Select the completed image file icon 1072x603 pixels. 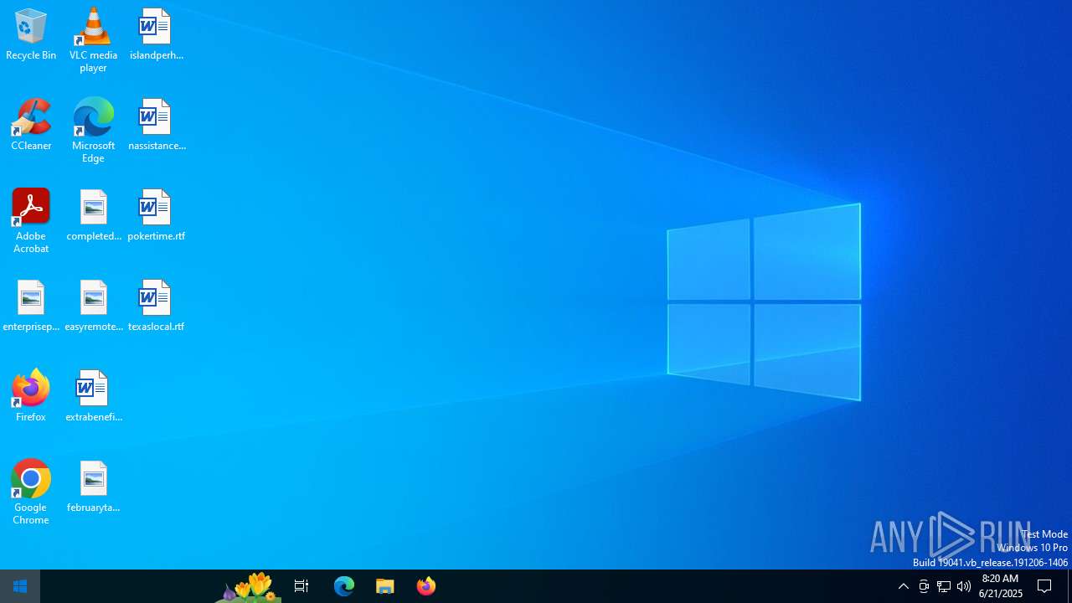tap(93, 215)
